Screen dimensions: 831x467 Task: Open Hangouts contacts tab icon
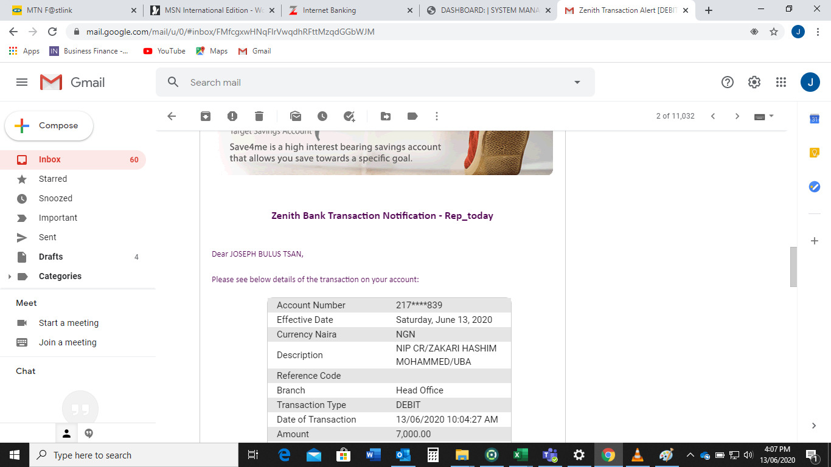67,434
